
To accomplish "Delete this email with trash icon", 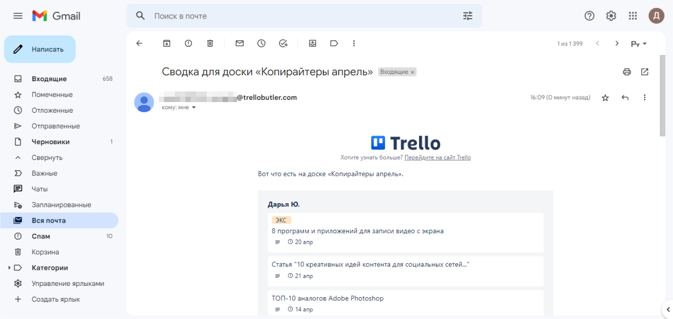I will tap(210, 43).
